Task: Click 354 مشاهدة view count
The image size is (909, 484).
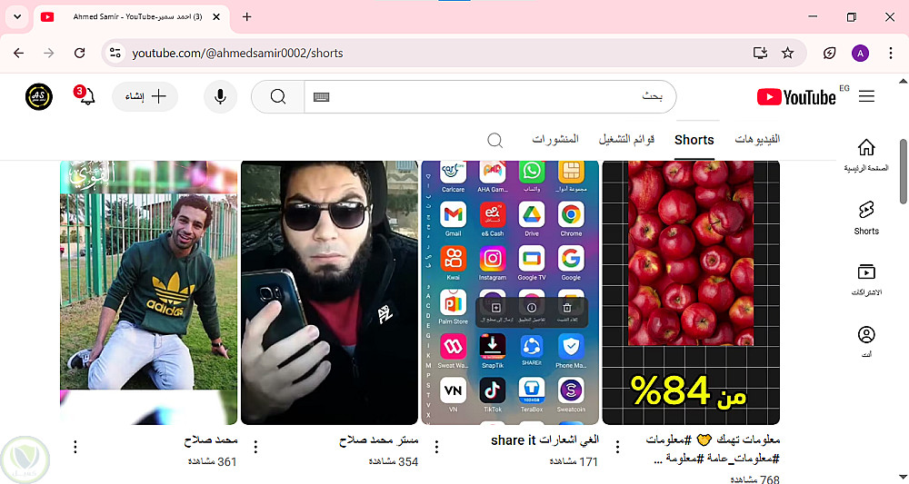Action: [x=393, y=461]
